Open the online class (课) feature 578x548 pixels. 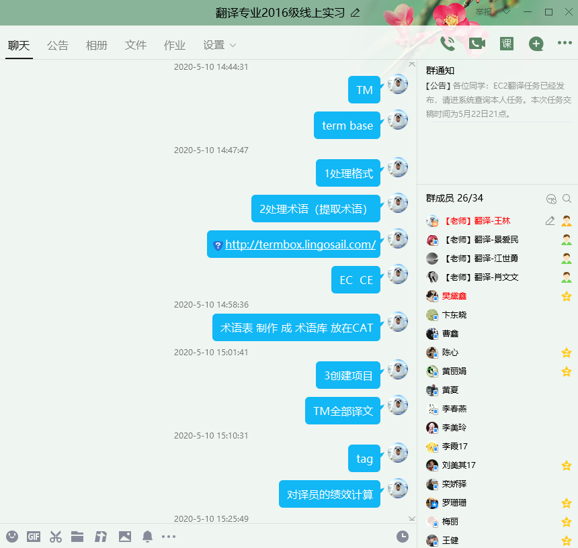click(x=507, y=44)
